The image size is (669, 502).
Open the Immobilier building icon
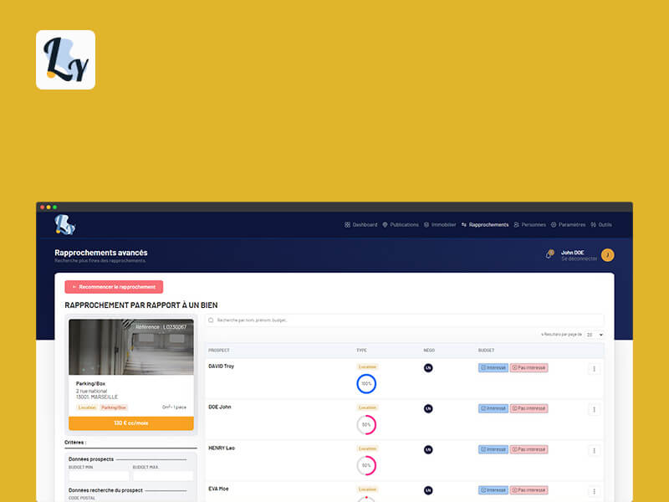pyautogui.click(x=425, y=225)
